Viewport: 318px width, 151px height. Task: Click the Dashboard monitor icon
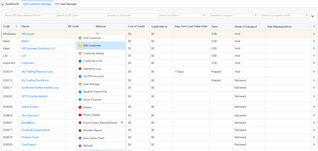pos(3,4)
